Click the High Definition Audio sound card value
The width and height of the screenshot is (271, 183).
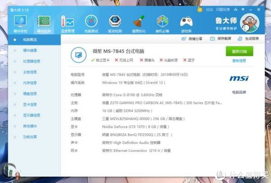point(131,142)
